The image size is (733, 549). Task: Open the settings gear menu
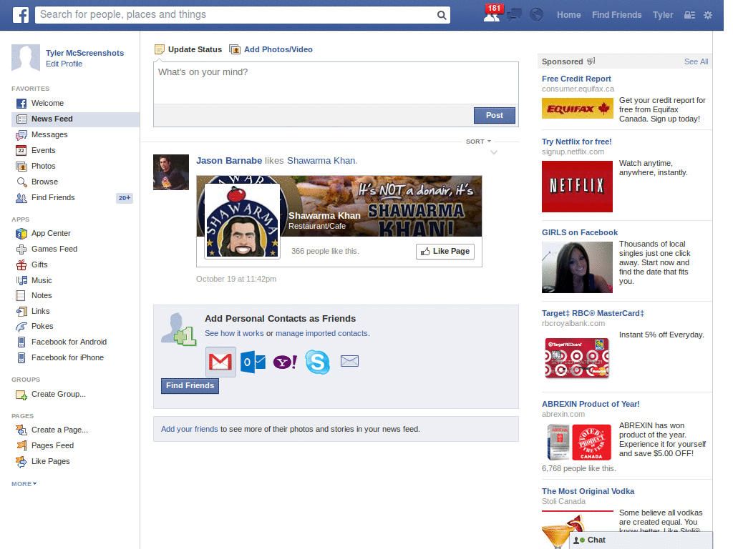click(708, 15)
